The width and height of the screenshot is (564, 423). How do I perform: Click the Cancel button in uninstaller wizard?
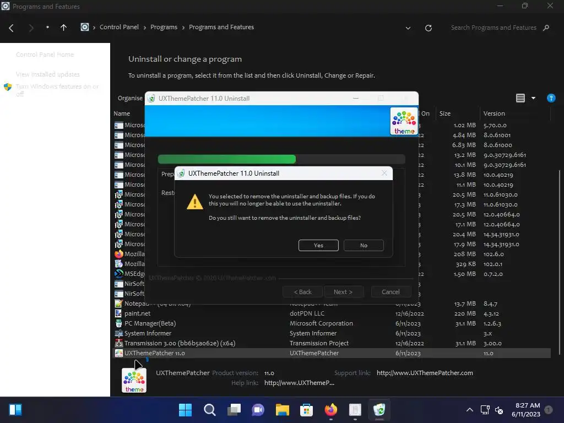pyautogui.click(x=391, y=292)
